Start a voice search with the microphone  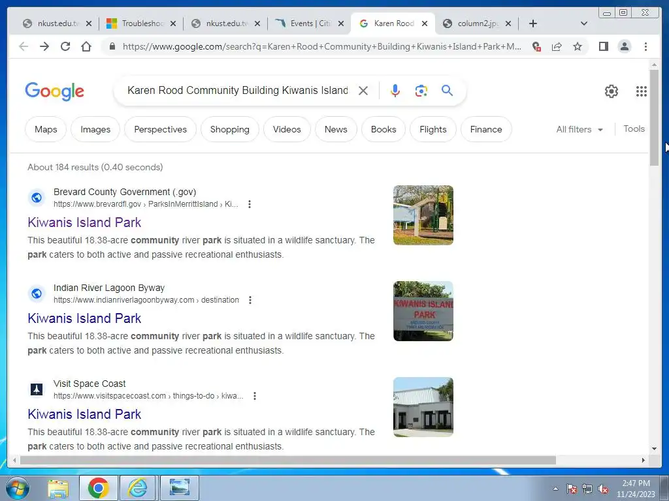click(x=395, y=91)
